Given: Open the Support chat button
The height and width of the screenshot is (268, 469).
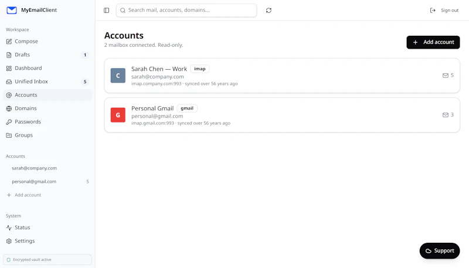Looking at the screenshot, I should coord(440,251).
